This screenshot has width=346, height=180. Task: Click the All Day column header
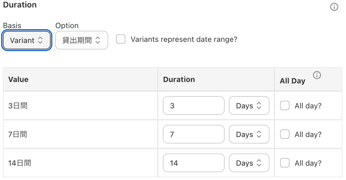pyautogui.click(x=293, y=81)
